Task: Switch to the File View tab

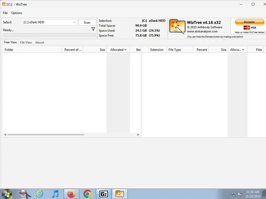Action: pos(26,42)
